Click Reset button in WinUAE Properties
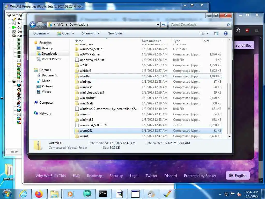Viewport: 265px width, 199px height. [x=14, y=152]
